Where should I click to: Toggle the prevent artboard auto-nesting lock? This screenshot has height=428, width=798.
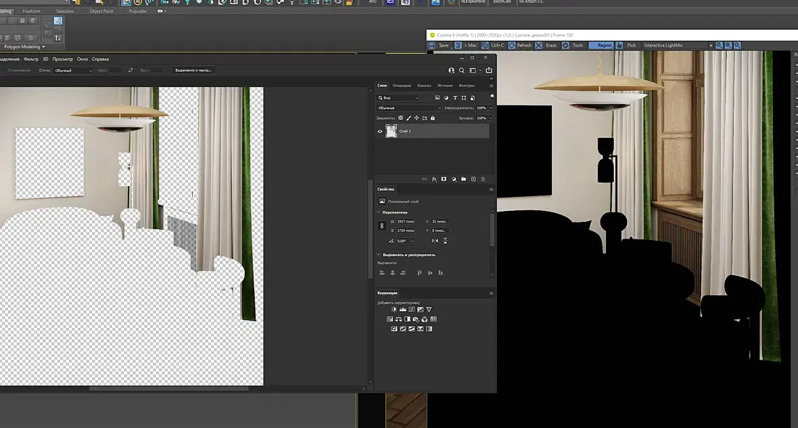tap(425, 118)
